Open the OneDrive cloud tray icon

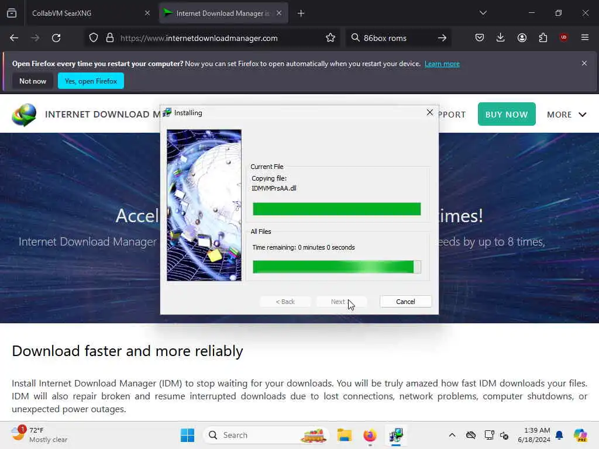[x=471, y=435]
